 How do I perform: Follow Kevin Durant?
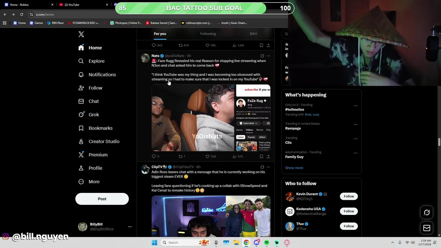[349, 196]
